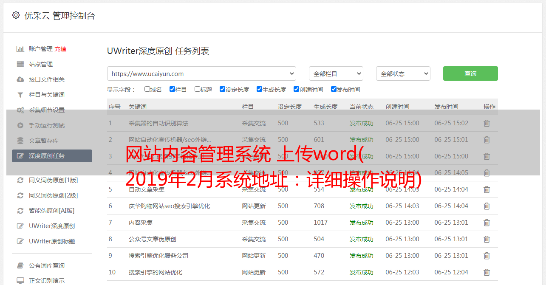This screenshot has width=546, height=285.
Task: Open the 全部状态 status dropdown
Action: (x=403, y=73)
